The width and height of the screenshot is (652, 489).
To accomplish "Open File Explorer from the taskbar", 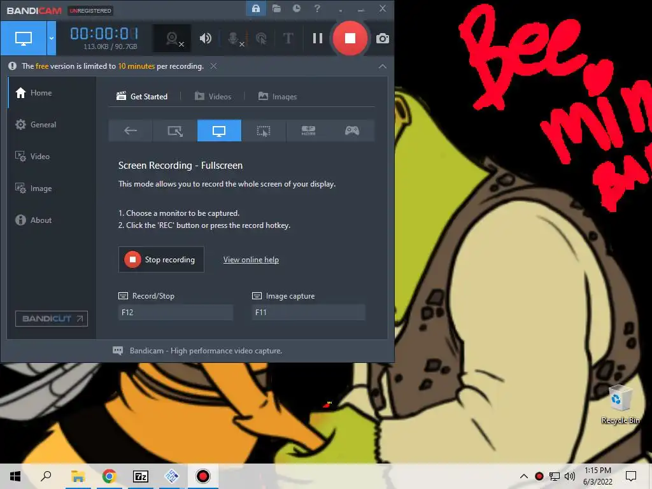I will (x=78, y=476).
